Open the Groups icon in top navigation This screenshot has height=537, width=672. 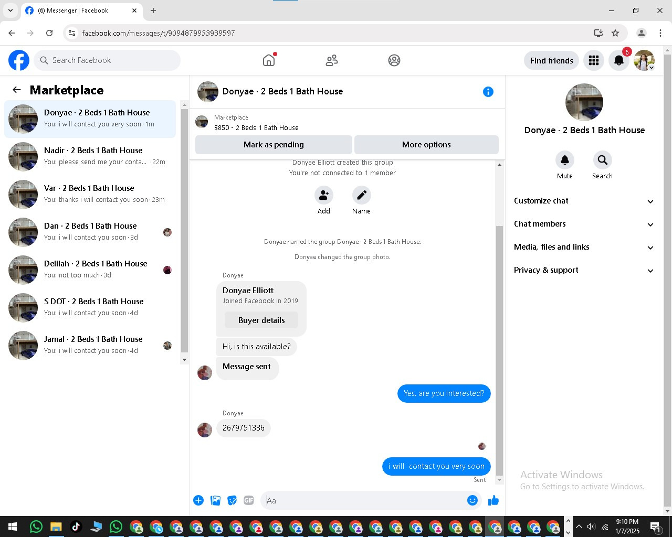[394, 60]
